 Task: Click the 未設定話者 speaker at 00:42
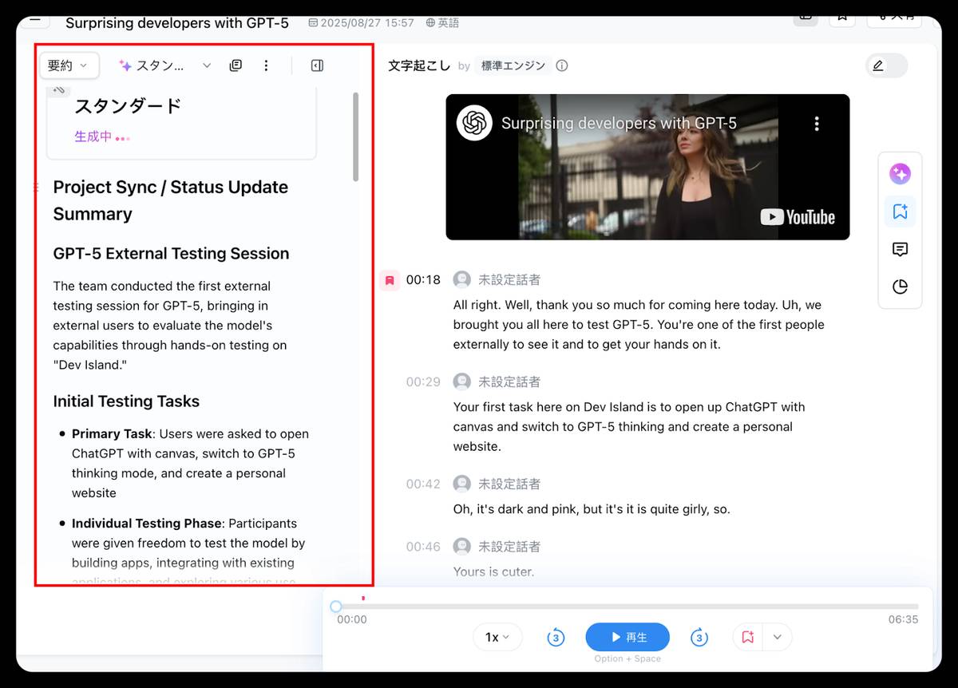(509, 484)
